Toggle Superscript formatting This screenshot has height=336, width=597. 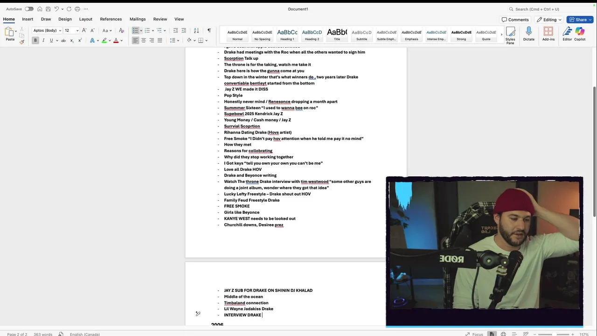click(80, 41)
